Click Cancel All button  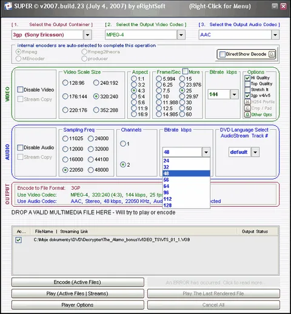tap(213, 305)
